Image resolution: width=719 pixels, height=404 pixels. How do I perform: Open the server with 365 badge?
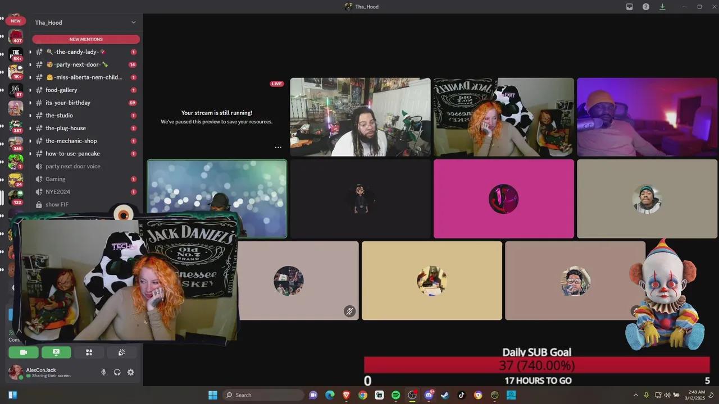[16, 144]
